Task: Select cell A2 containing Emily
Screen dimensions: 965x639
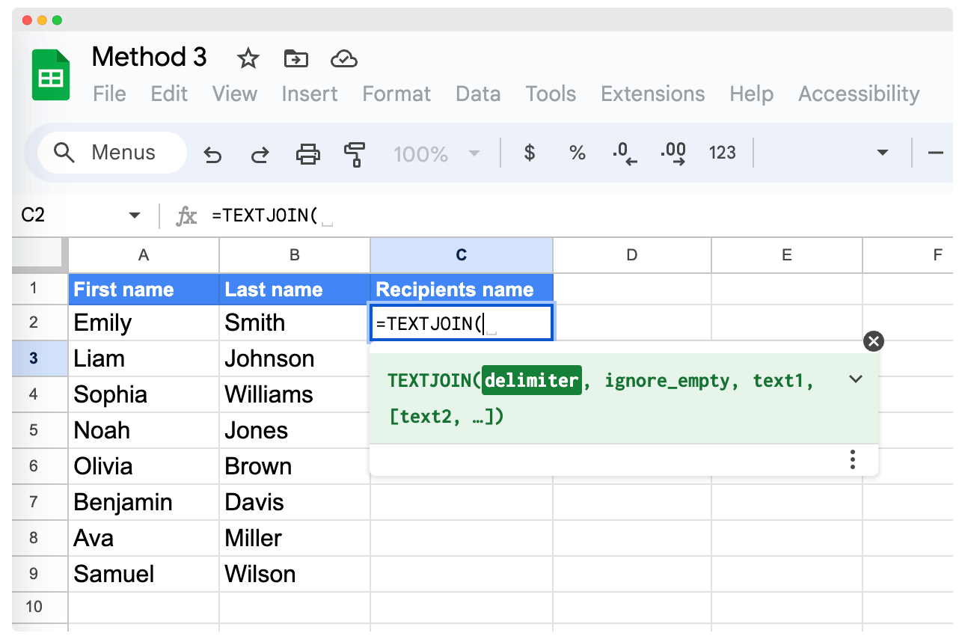Action: point(144,323)
